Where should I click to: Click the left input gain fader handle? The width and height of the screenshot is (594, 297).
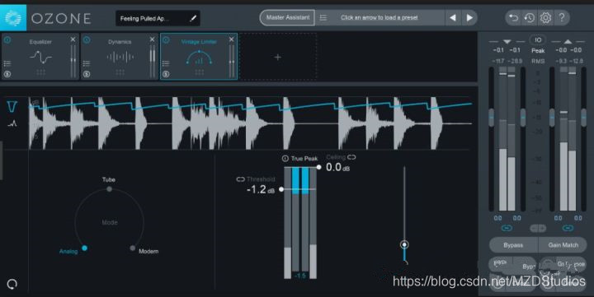pos(492,117)
